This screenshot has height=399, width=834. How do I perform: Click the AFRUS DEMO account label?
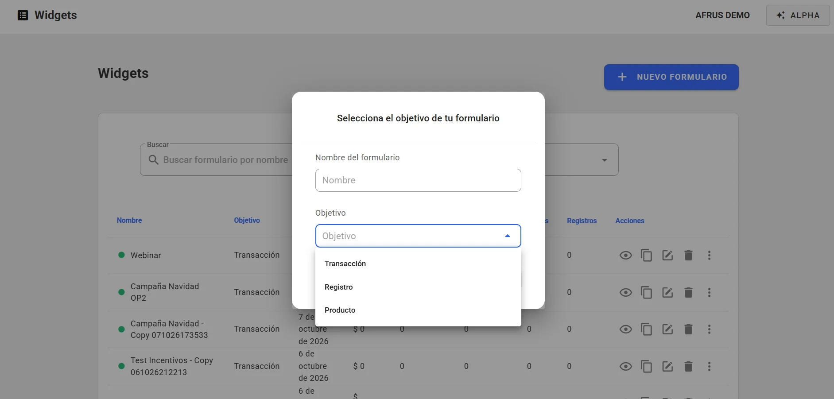pyautogui.click(x=722, y=15)
